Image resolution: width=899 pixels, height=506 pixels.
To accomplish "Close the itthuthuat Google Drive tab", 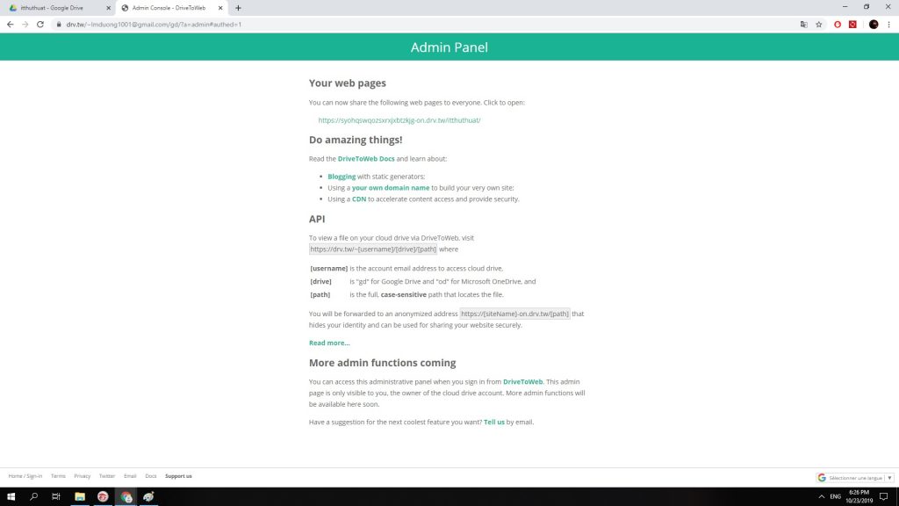I will pyautogui.click(x=108, y=8).
